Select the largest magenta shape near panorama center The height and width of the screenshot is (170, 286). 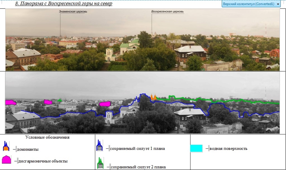(105, 104)
